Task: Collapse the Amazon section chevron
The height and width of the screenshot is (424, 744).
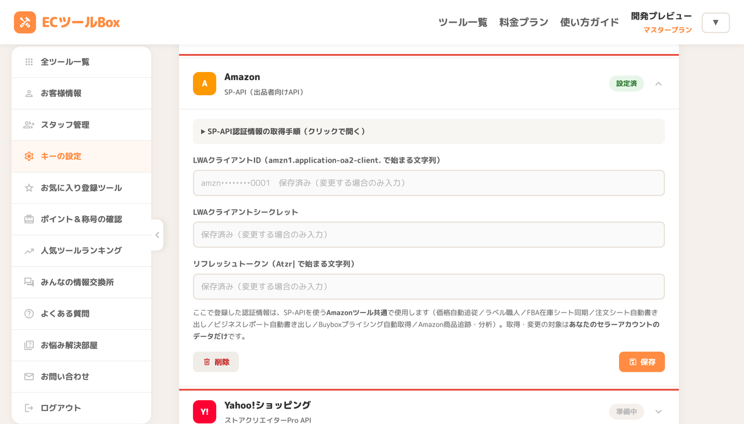Action: tap(659, 84)
